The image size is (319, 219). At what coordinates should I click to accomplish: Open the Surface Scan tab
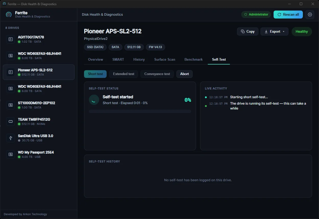(165, 59)
